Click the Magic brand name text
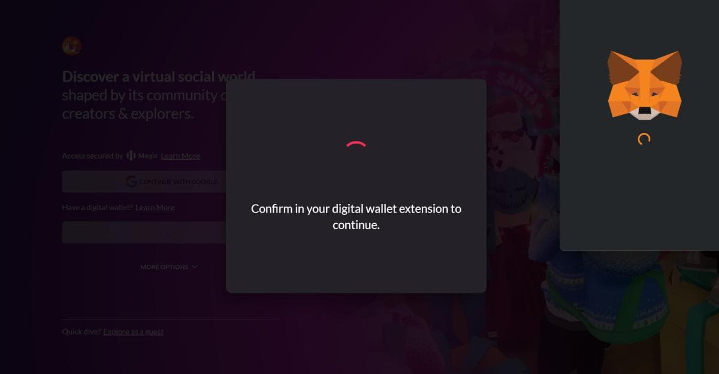Viewport: 719px width, 374px height. click(x=148, y=156)
